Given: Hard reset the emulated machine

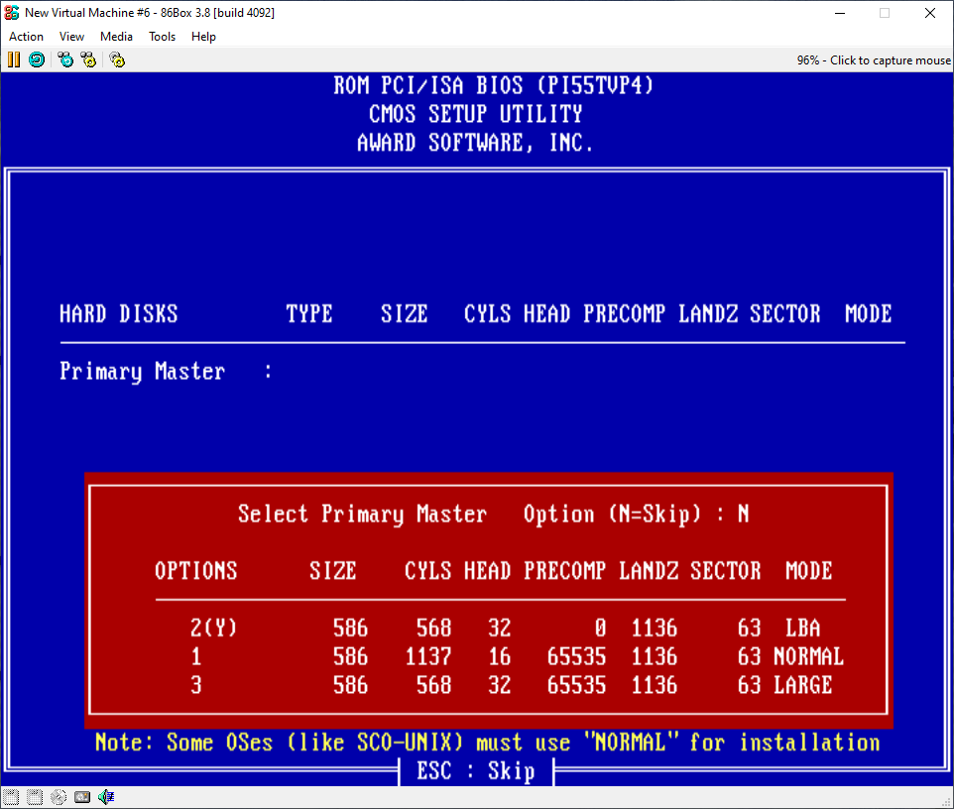Looking at the screenshot, I should click(x=37, y=59).
